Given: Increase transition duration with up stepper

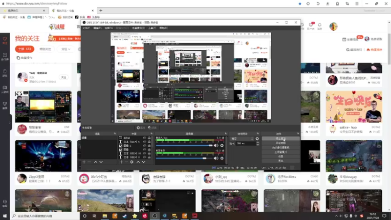Looking at the screenshot, I should click(x=258, y=142).
